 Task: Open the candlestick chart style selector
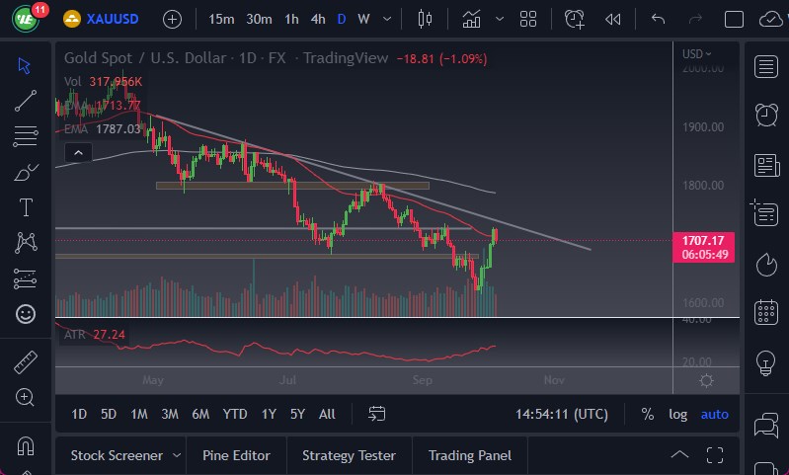tap(426, 19)
